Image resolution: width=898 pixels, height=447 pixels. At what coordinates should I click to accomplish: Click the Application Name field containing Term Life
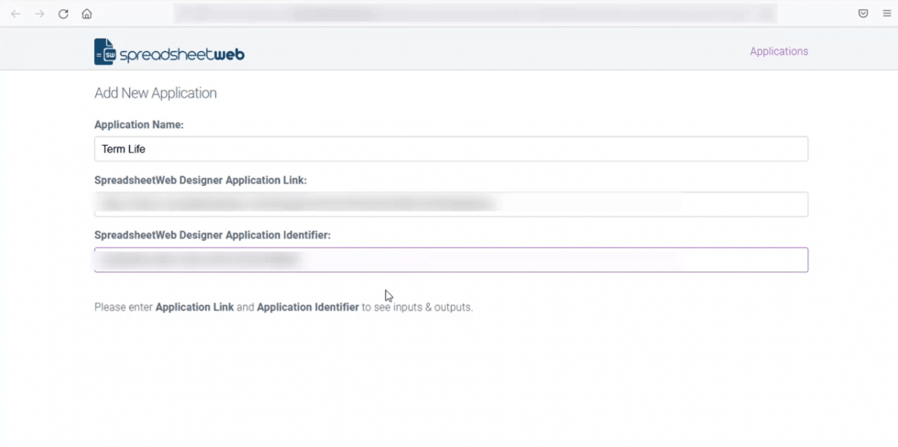(451, 149)
